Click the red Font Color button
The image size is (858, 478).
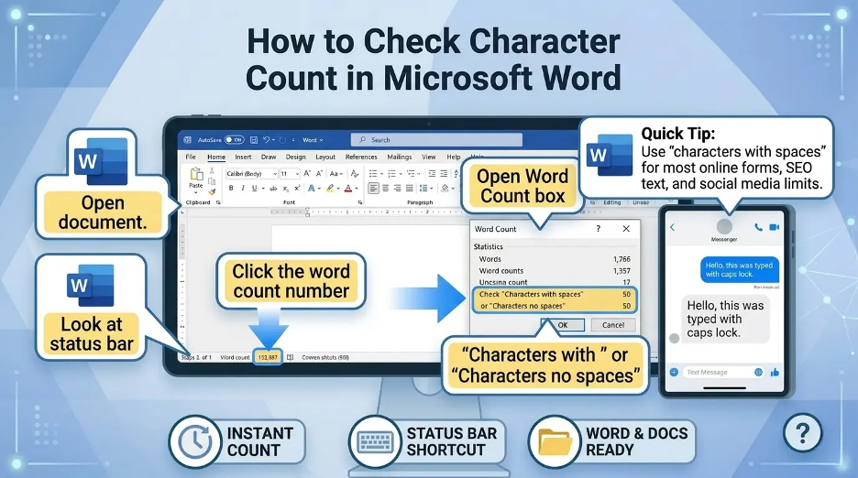click(x=348, y=188)
